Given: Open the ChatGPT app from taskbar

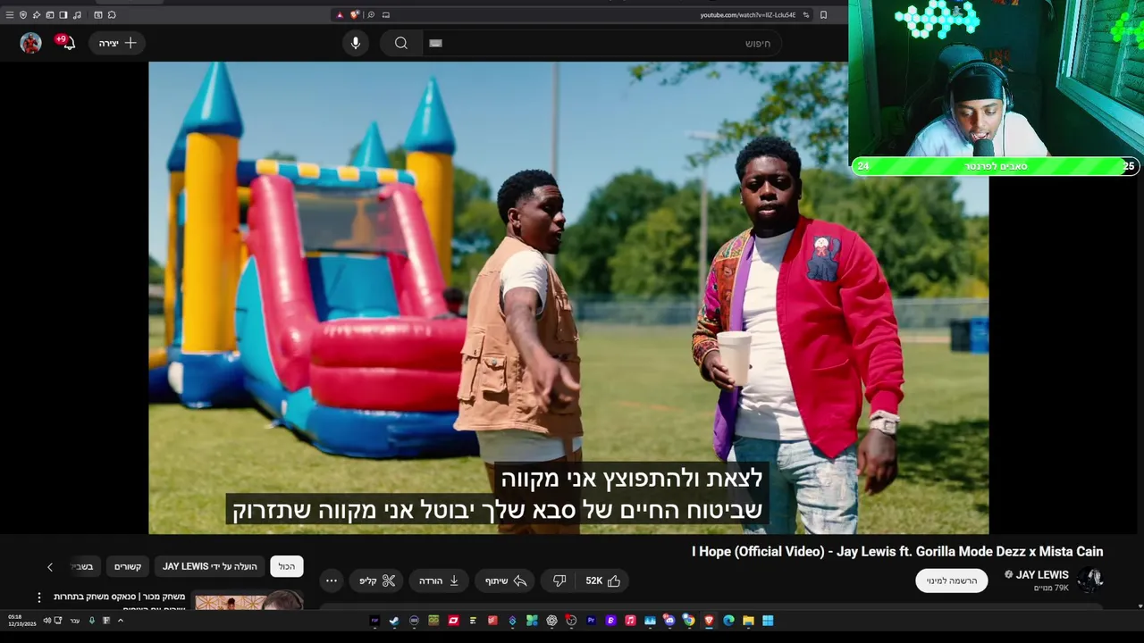Looking at the screenshot, I should (551, 621).
